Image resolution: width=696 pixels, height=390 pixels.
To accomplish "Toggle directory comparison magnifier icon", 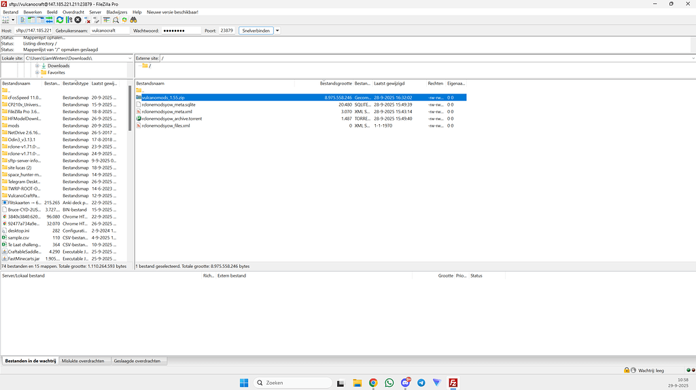I will [x=116, y=20].
